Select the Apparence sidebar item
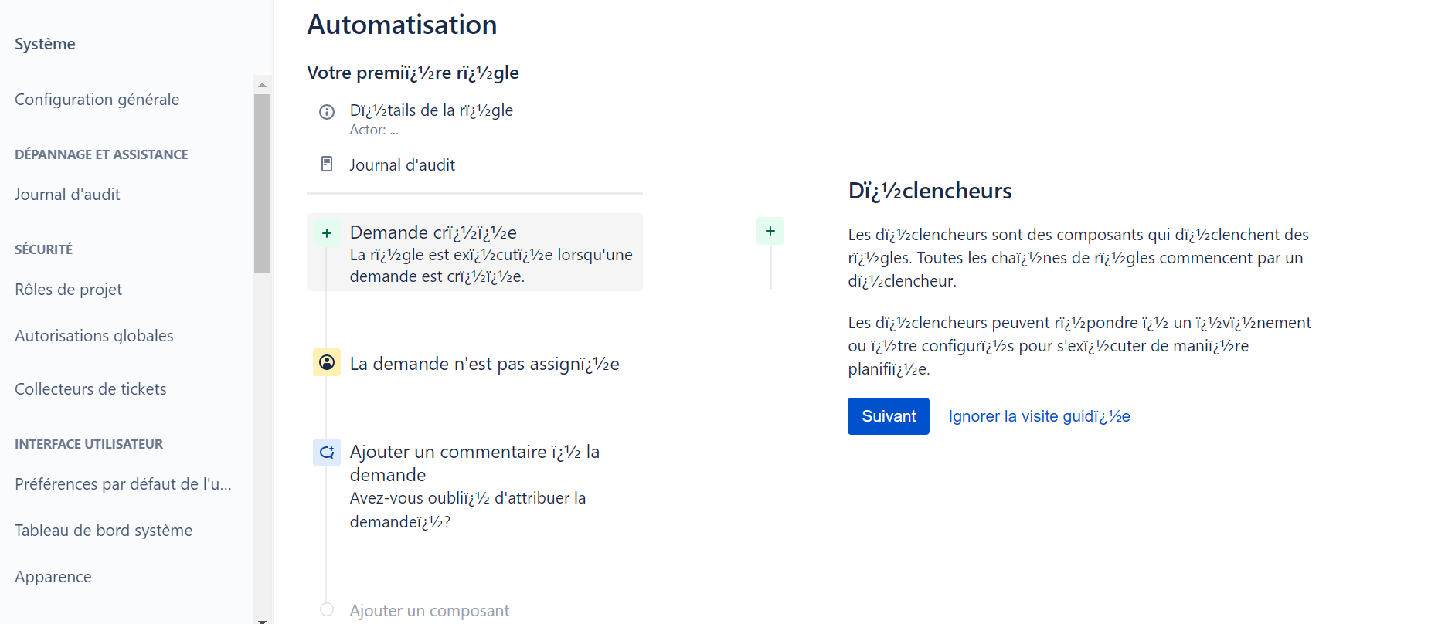 tap(53, 577)
